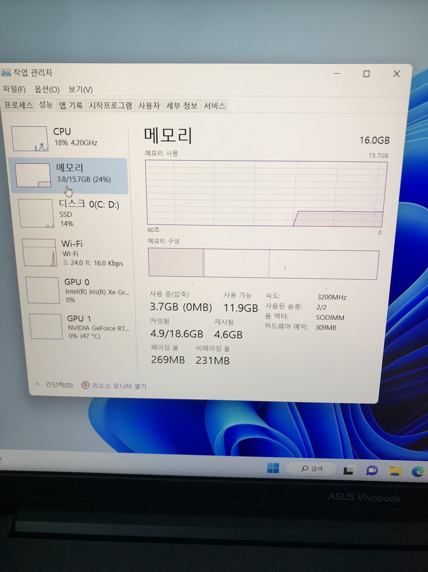Click the CPU mini graph thumbnail
This screenshot has width=428, height=572.
pyautogui.click(x=30, y=139)
